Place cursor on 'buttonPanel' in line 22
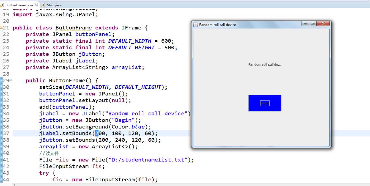This screenshot has height=186, width=370. pyautogui.click(x=93, y=34)
